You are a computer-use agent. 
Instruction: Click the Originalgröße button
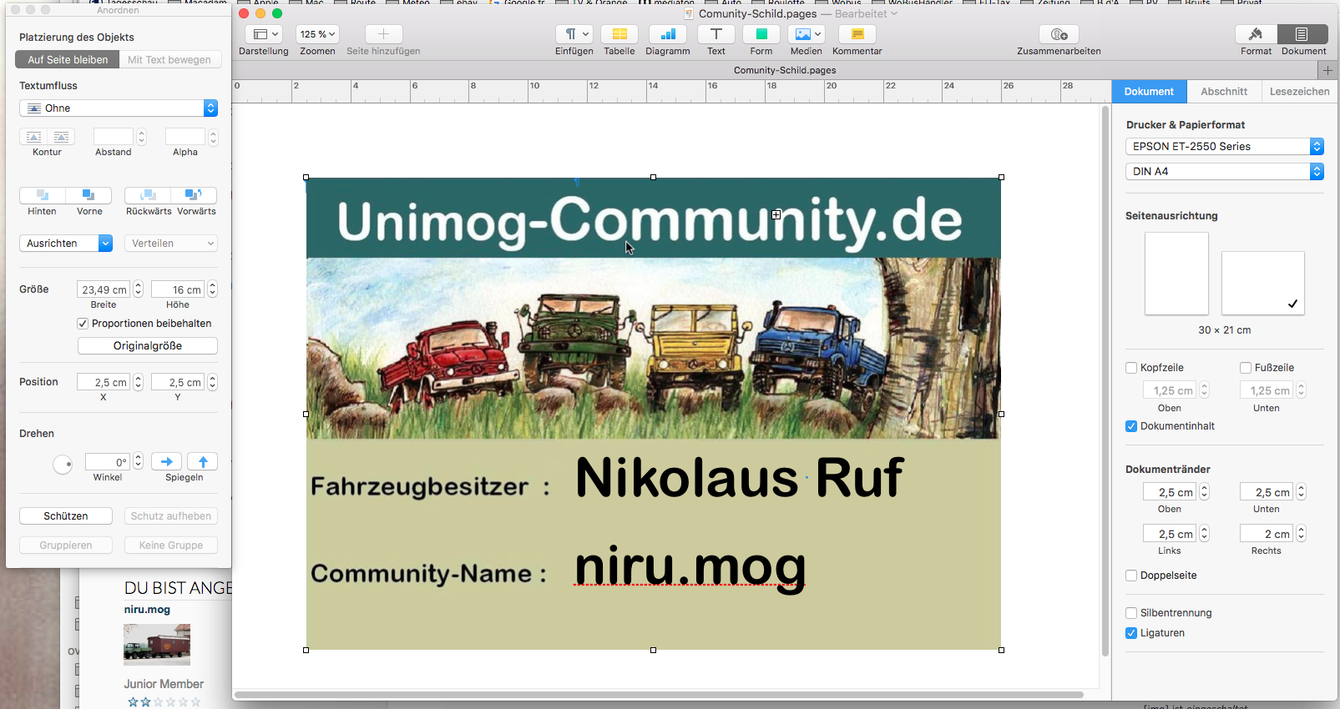(x=148, y=346)
